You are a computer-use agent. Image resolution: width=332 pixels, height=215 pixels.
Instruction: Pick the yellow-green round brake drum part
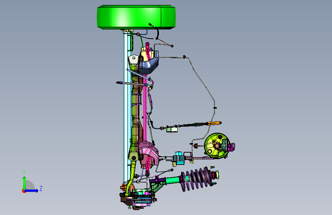click(216, 146)
